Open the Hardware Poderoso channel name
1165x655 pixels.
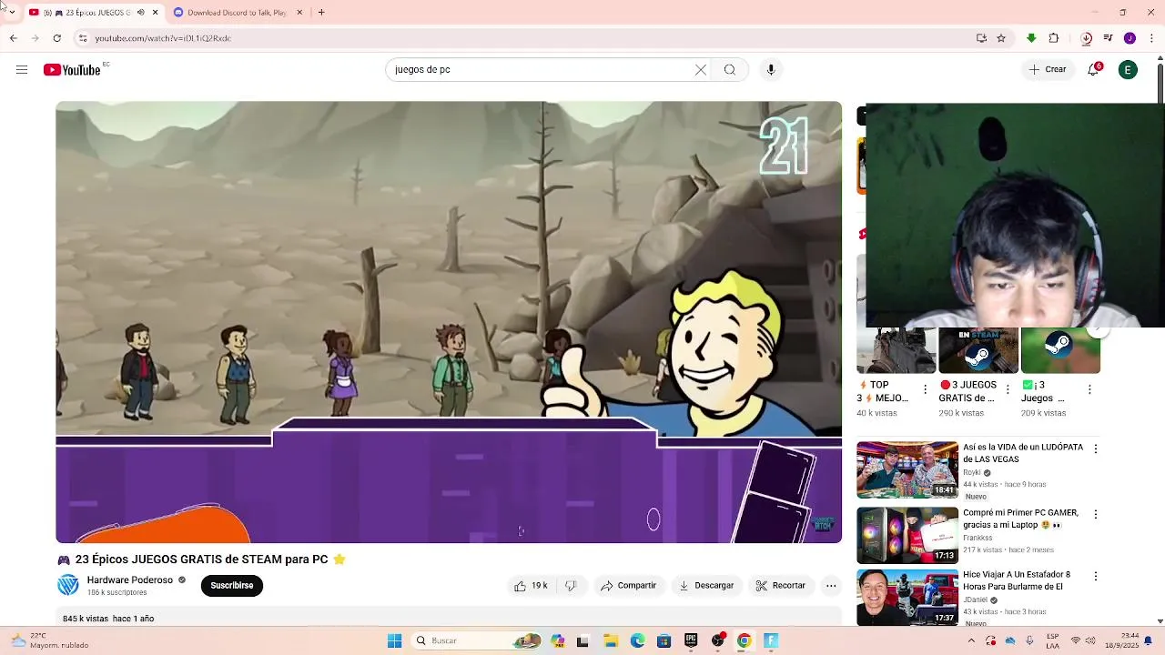130,580
